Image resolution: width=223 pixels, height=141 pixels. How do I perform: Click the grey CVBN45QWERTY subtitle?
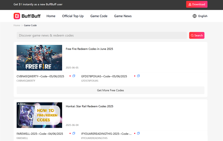(x=26, y=81)
